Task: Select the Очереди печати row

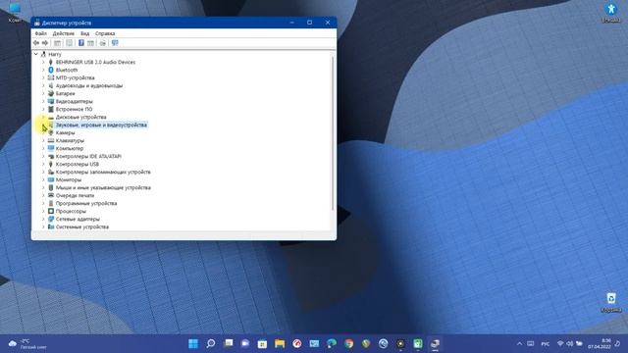Action: click(x=75, y=195)
